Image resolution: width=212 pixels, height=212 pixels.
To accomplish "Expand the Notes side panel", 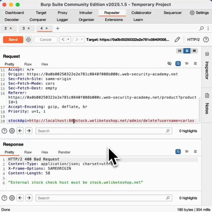I will 207,104.
